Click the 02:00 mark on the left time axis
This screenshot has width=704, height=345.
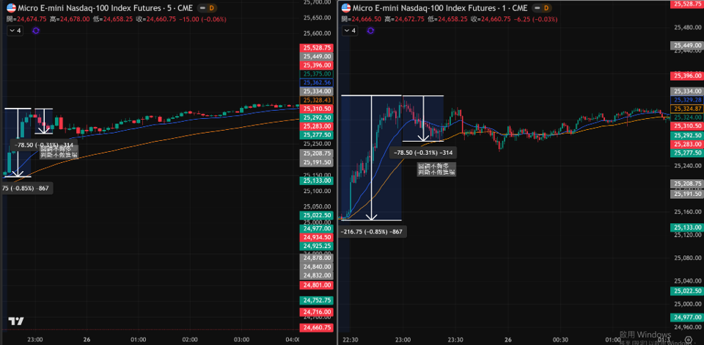(190, 340)
